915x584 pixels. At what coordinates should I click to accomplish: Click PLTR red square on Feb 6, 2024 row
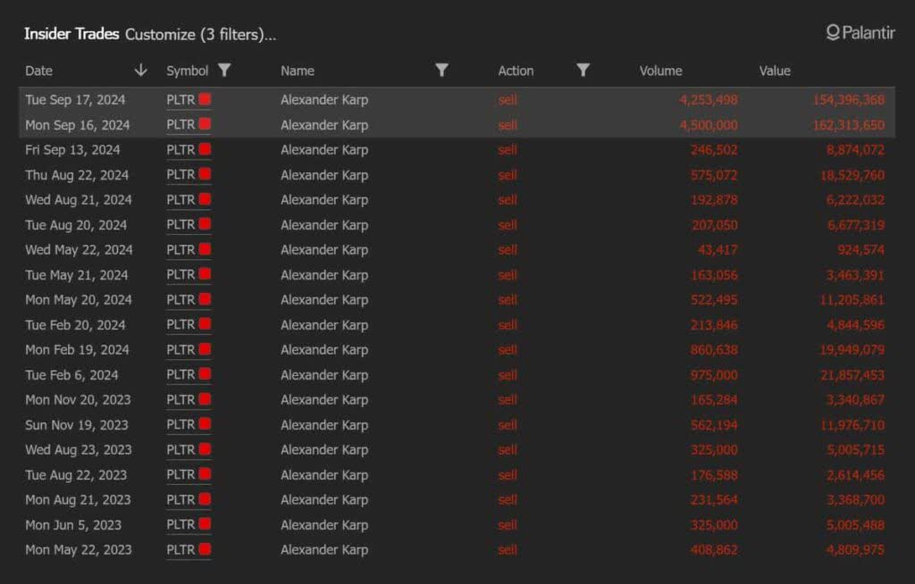pos(205,374)
